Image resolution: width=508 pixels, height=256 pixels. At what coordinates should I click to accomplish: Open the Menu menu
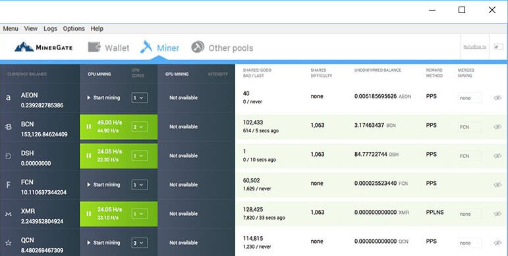pos(11,28)
